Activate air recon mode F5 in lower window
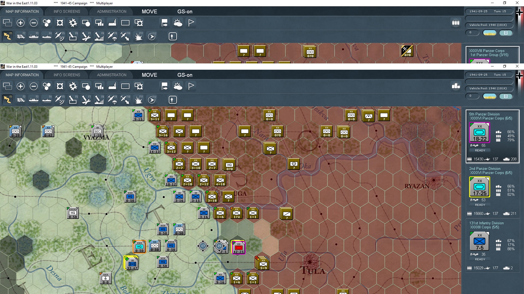The height and width of the screenshot is (294, 524). pos(59,100)
